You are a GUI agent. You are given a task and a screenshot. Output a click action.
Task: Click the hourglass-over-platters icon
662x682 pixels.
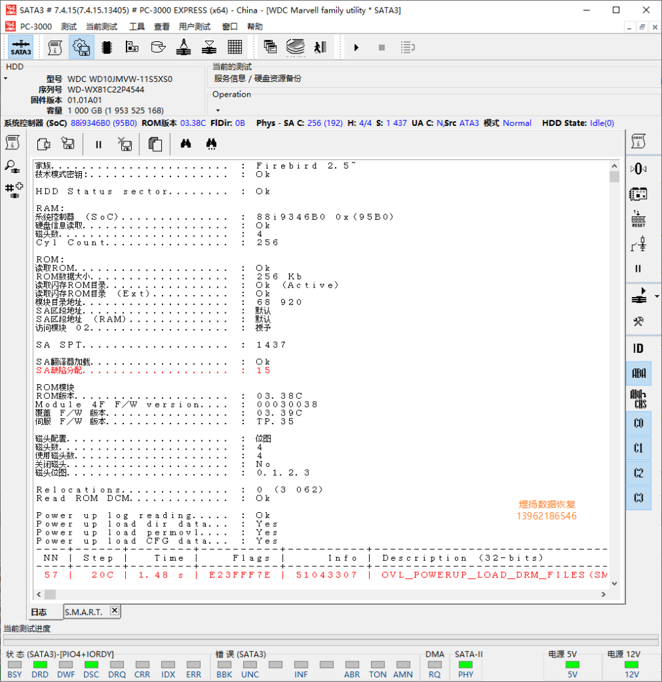[x=209, y=47]
